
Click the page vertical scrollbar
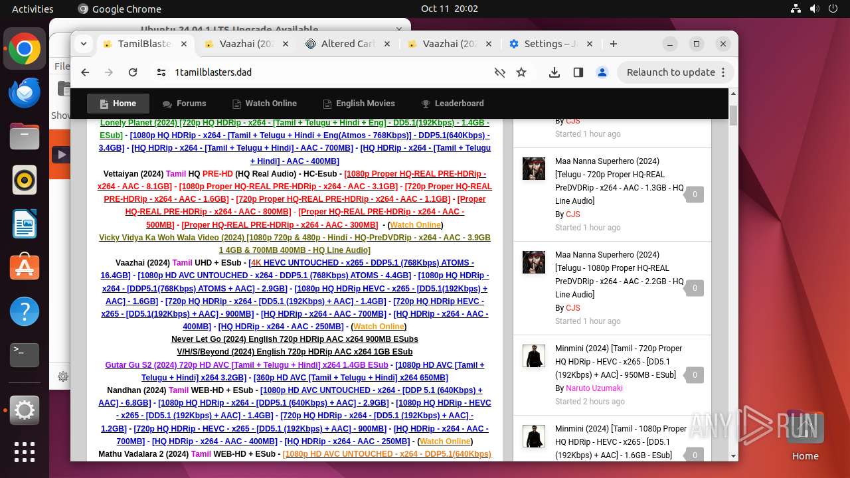coord(733,116)
